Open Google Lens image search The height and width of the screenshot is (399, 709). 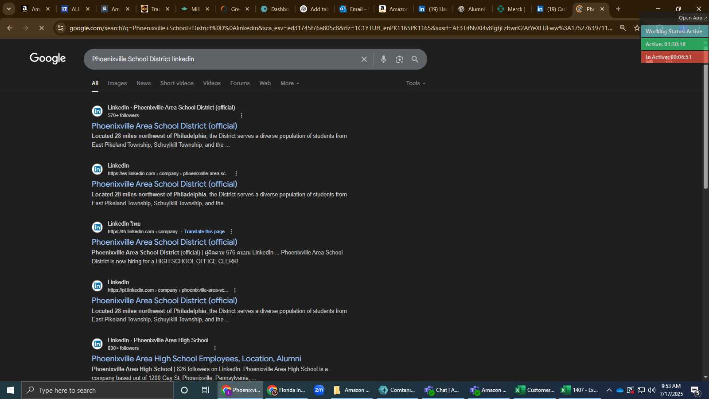400,59
